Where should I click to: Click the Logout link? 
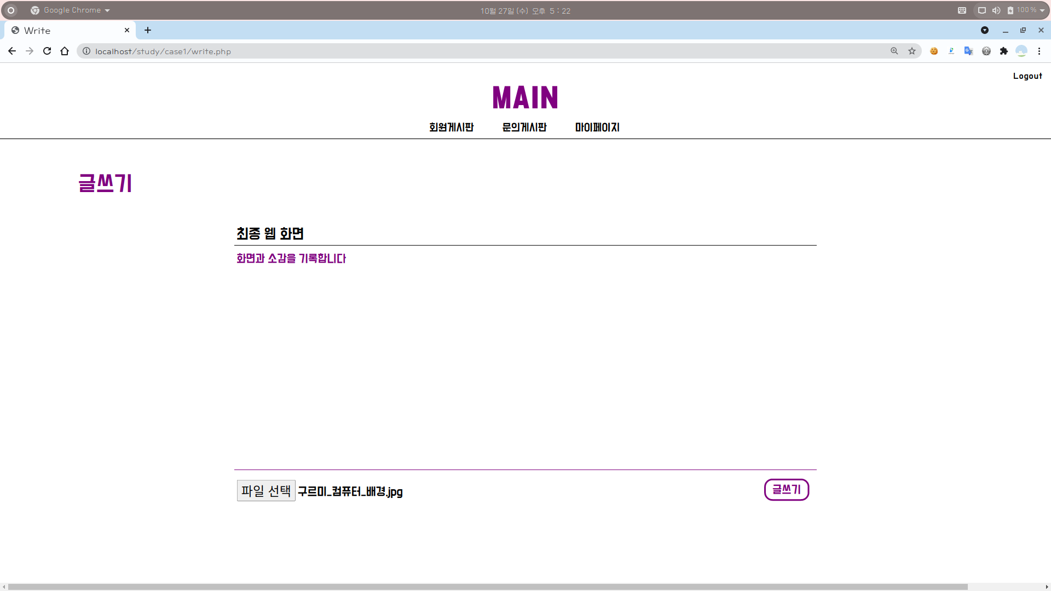[x=1027, y=76]
